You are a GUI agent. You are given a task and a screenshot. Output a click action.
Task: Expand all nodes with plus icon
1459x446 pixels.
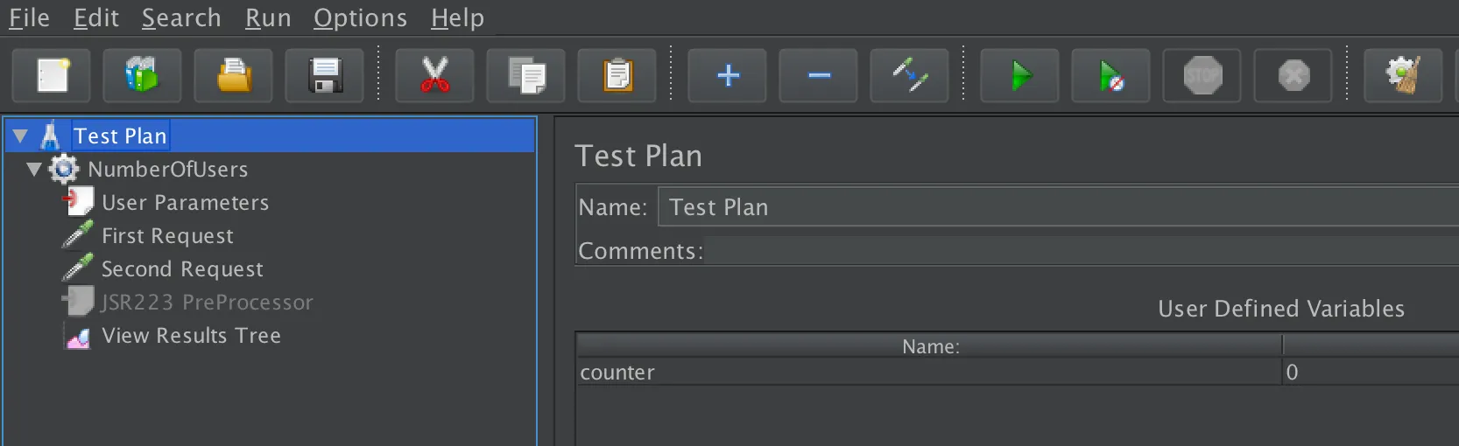tap(728, 76)
